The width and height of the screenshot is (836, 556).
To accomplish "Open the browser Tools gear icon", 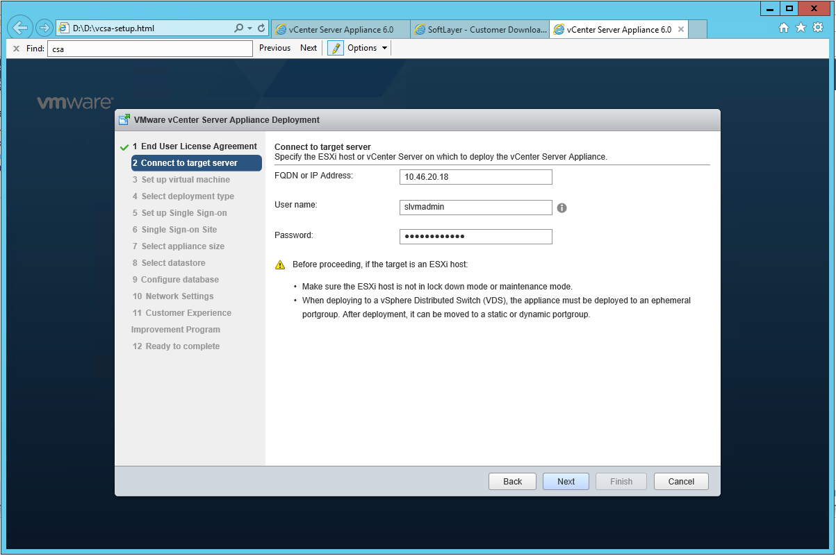I will pyautogui.click(x=817, y=28).
